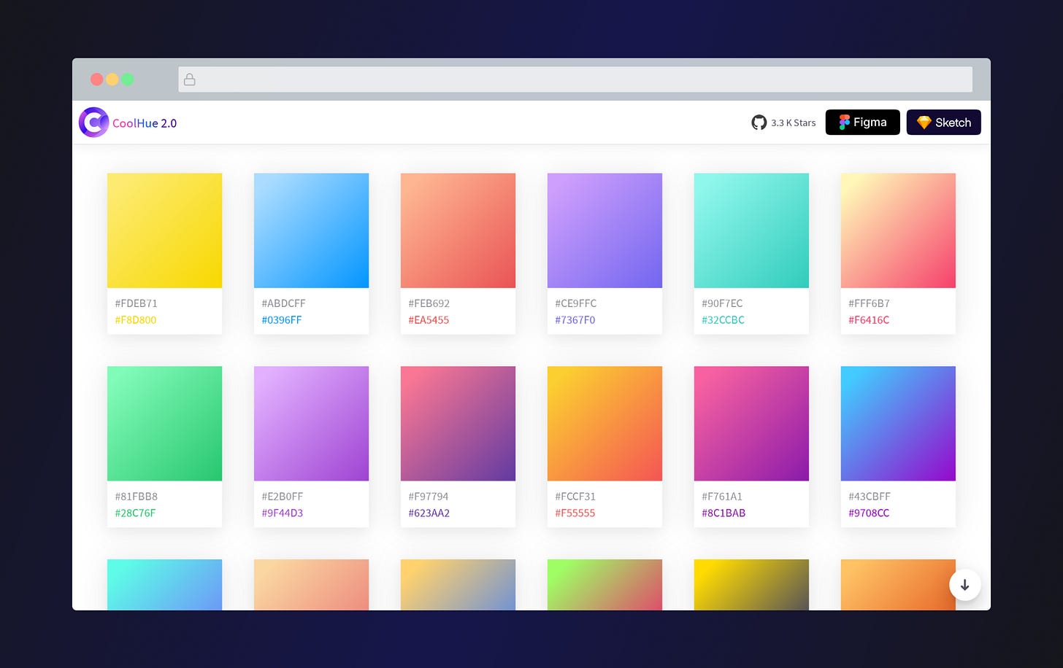Select the coral #FEB692 gradient swatch
This screenshot has width=1063, height=668.
tap(458, 230)
